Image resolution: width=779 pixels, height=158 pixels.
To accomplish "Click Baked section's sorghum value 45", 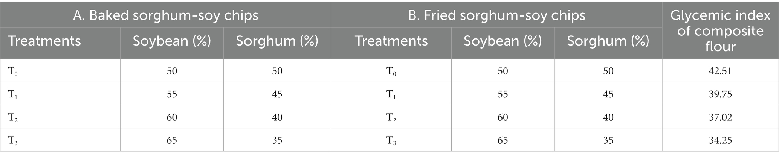I will pyautogui.click(x=277, y=94).
